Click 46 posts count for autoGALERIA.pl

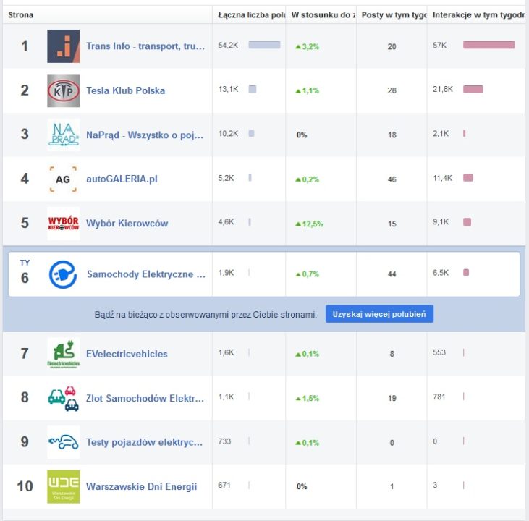pyautogui.click(x=392, y=179)
